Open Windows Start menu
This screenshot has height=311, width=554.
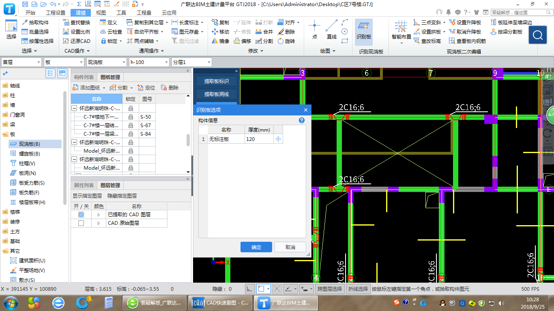pos(11,302)
